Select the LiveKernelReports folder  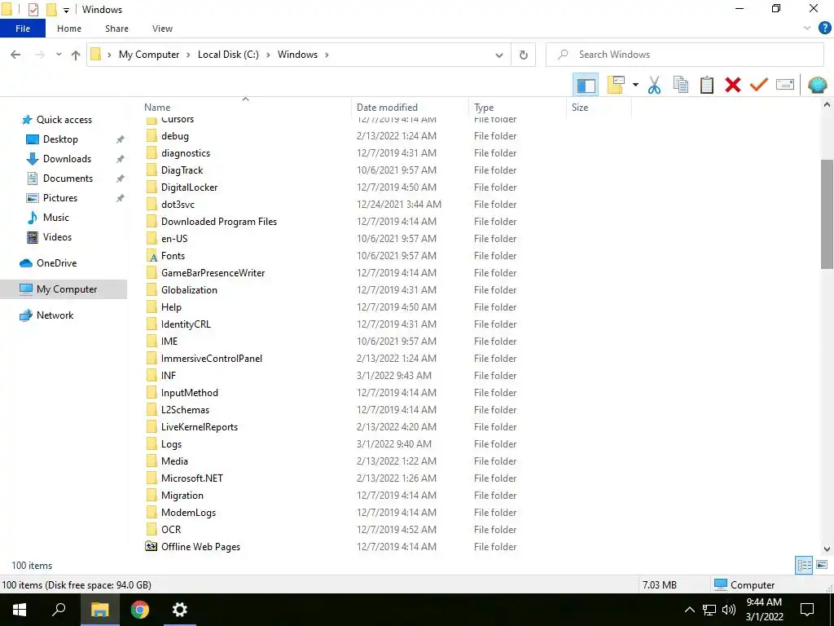(200, 427)
